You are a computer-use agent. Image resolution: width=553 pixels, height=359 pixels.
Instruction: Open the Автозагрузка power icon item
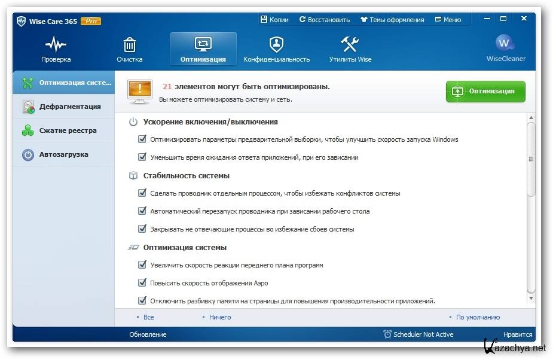point(28,154)
